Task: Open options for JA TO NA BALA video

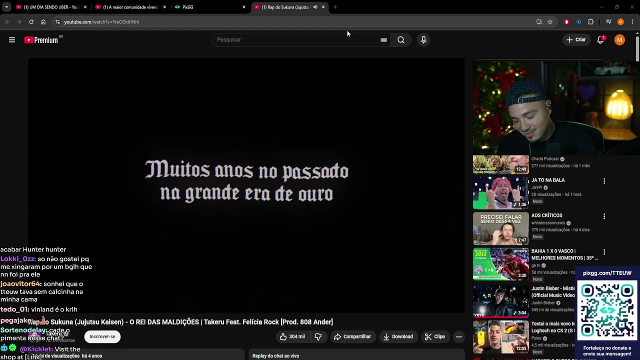Action: tap(604, 181)
